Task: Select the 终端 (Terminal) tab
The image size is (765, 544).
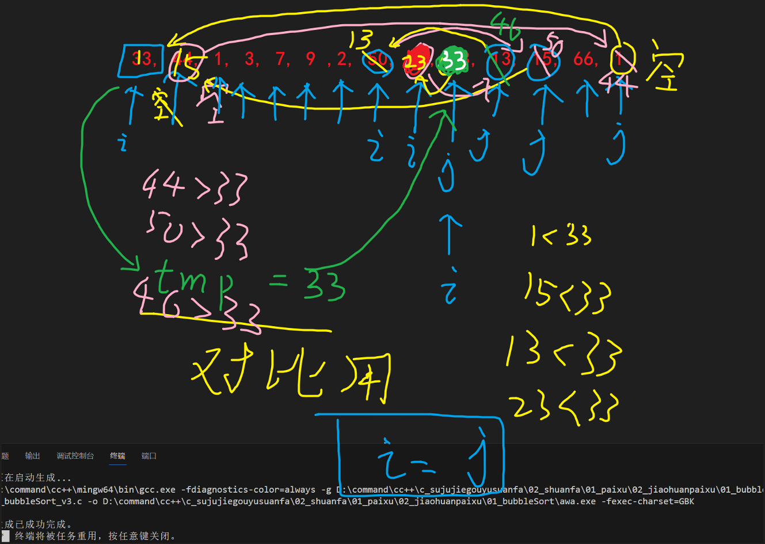Action: tap(117, 456)
